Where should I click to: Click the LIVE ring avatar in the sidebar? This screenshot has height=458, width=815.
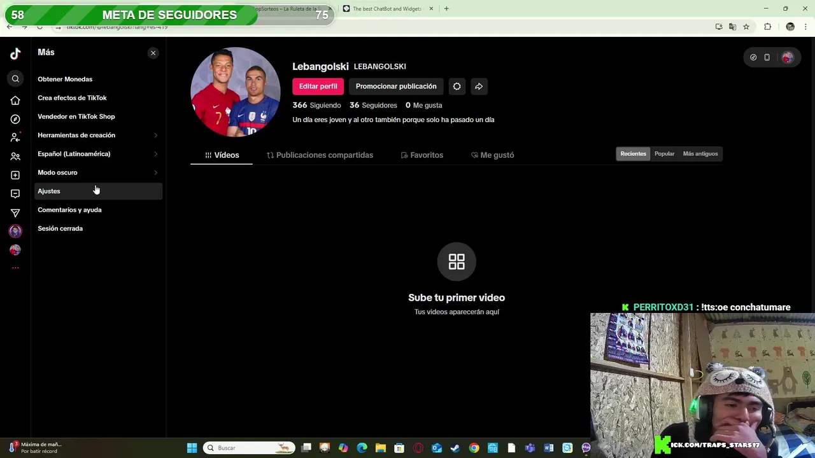(x=15, y=231)
